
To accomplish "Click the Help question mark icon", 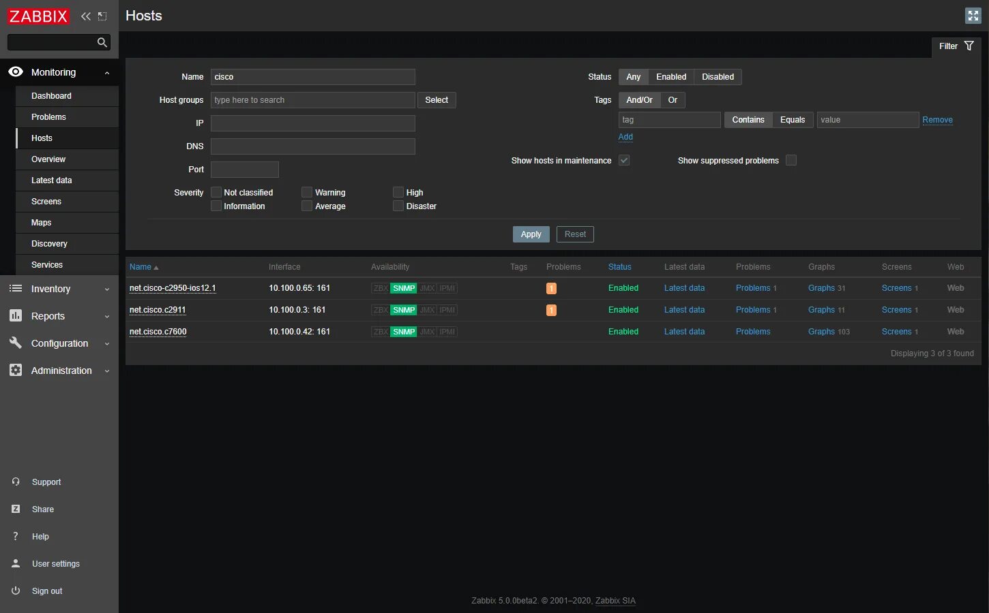I will coord(16,536).
